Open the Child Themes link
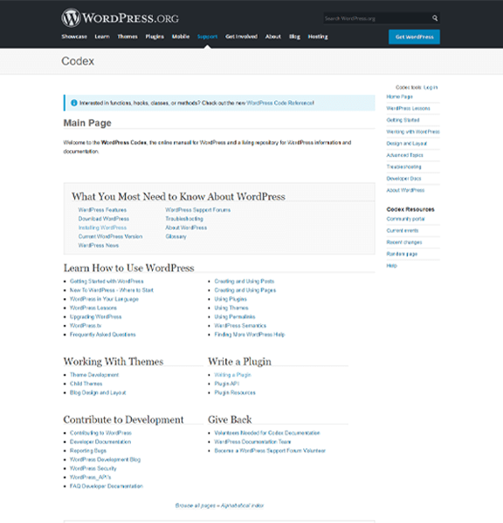The image size is (503, 523). pyautogui.click(x=86, y=384)
